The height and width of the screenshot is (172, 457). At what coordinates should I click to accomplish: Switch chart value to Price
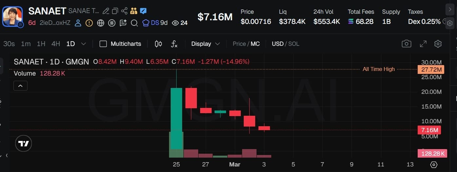point(239,44)
